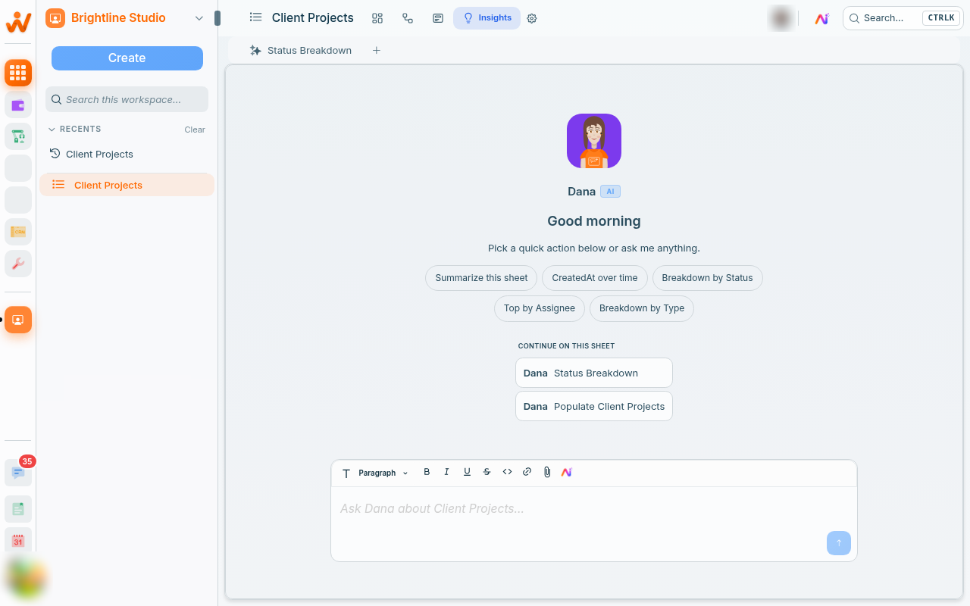Open the AI assistant icon in top bar

(x=822, y=18)
